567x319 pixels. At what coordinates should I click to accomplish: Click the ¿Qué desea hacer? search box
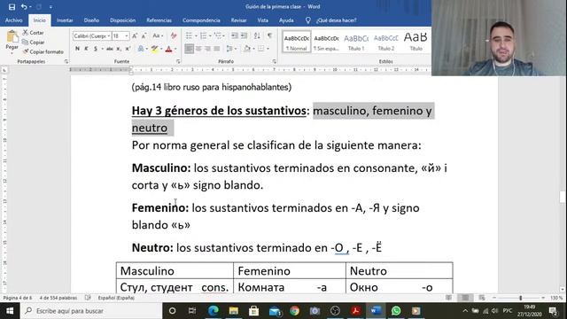point(336,20)
